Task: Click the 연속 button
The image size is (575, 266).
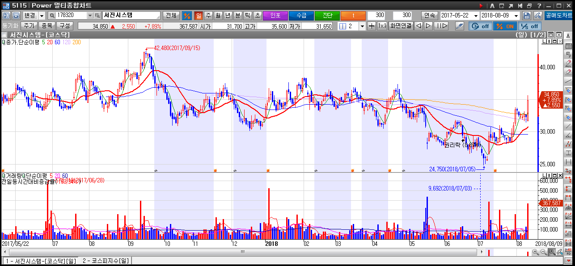Action: tap(430, 15)
